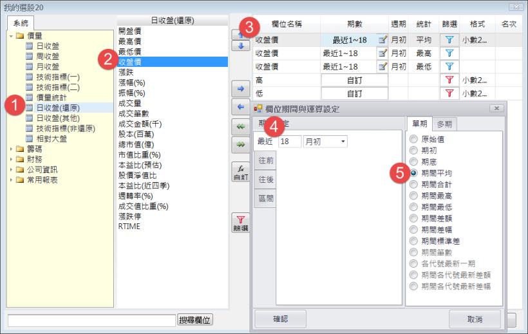Select 技術指標(一) in the tree

point(58,77)
